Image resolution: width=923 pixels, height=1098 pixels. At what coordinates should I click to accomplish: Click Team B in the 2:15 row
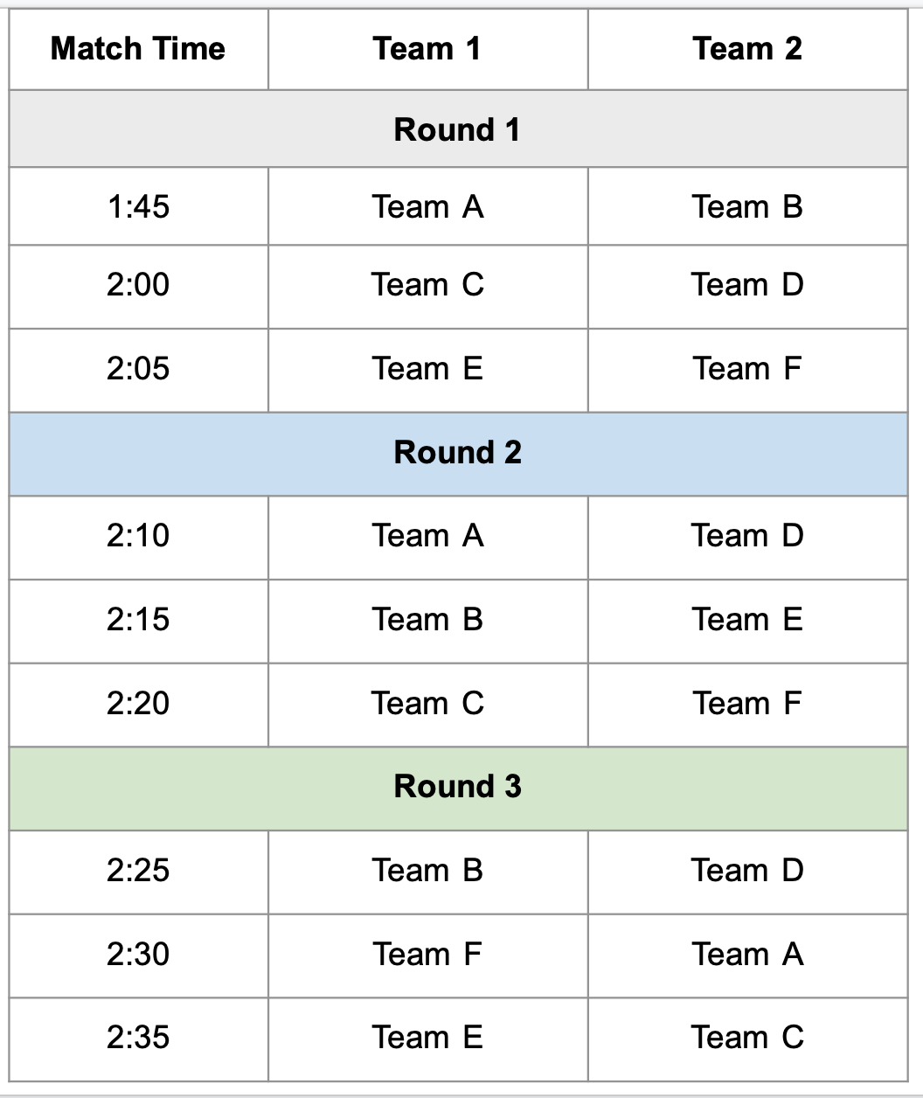pos(427,620)
